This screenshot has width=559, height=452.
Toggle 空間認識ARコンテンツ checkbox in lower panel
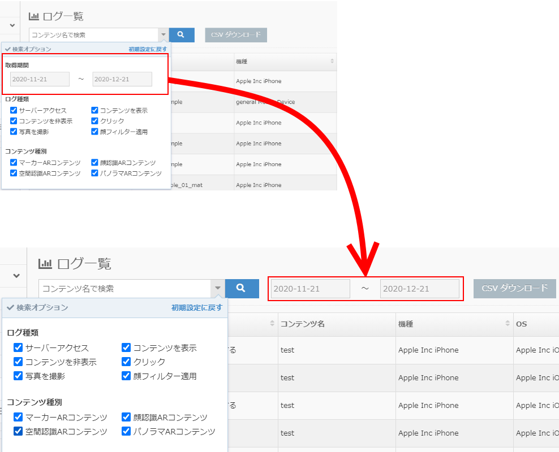point(18,431)
